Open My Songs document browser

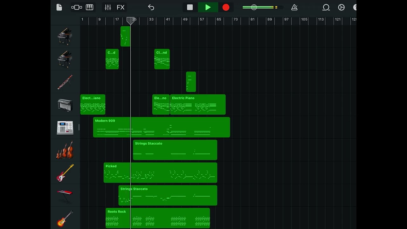59,7
